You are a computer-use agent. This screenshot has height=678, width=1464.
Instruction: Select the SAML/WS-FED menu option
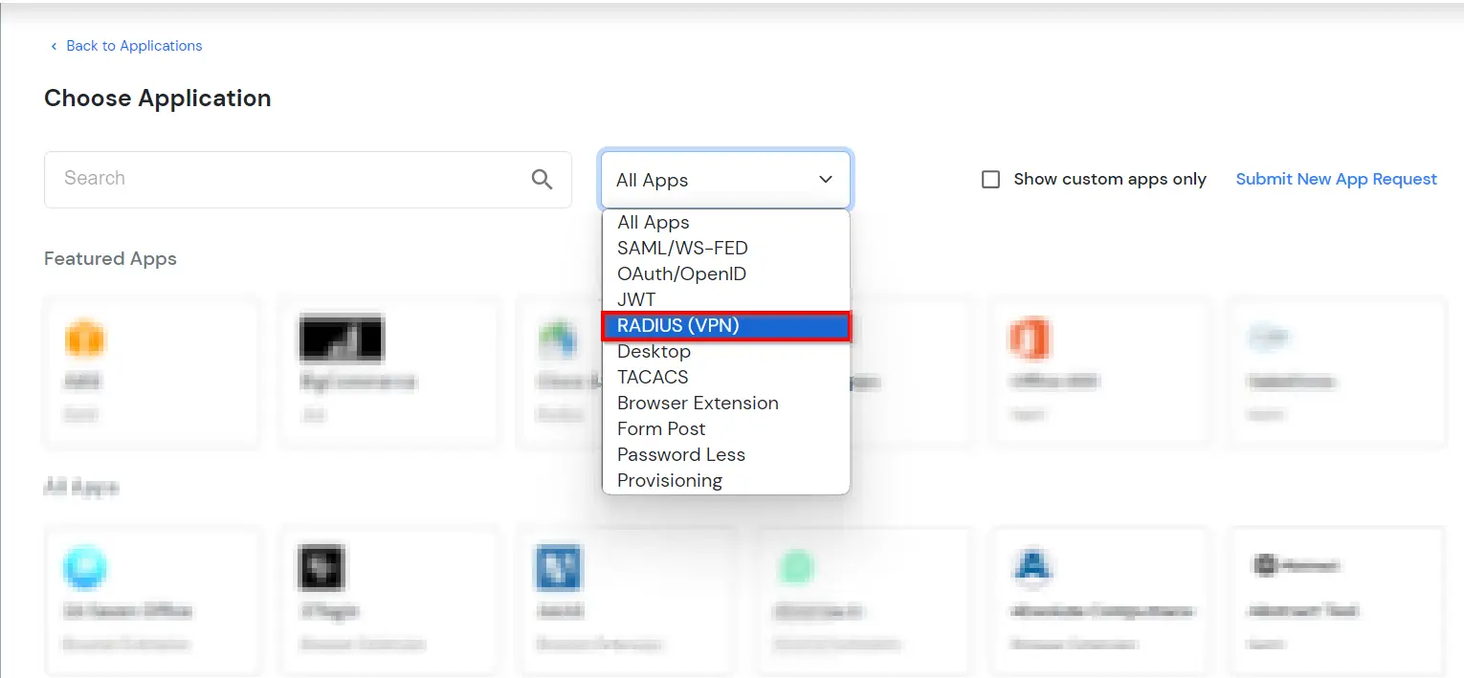point(682,248)
